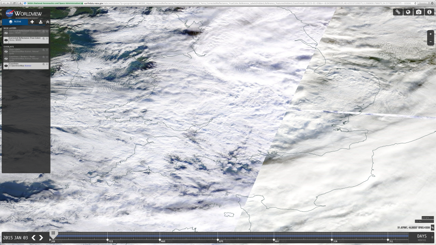Viewport: 436px width, 245px height.
Task: Open the Add Layers tab
Action: click(x=32, y=22)
